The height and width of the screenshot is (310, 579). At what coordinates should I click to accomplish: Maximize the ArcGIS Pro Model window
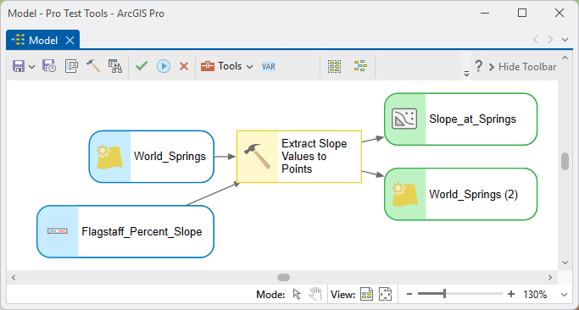pos(522,13)
